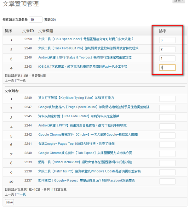
Task: Click sort-order field for article 2248
Action: 167,49
